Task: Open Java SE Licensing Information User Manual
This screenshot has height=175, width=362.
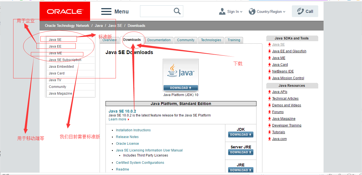Action: (149, 150)
